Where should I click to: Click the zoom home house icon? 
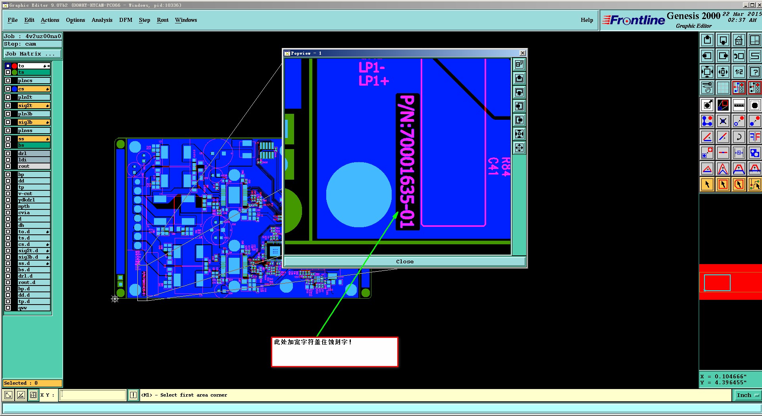click(x=739, y=40)
